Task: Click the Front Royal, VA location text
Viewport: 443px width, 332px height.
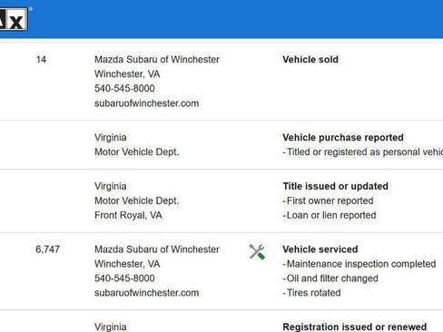Action: pyautogui.click(x=128, y=215)
